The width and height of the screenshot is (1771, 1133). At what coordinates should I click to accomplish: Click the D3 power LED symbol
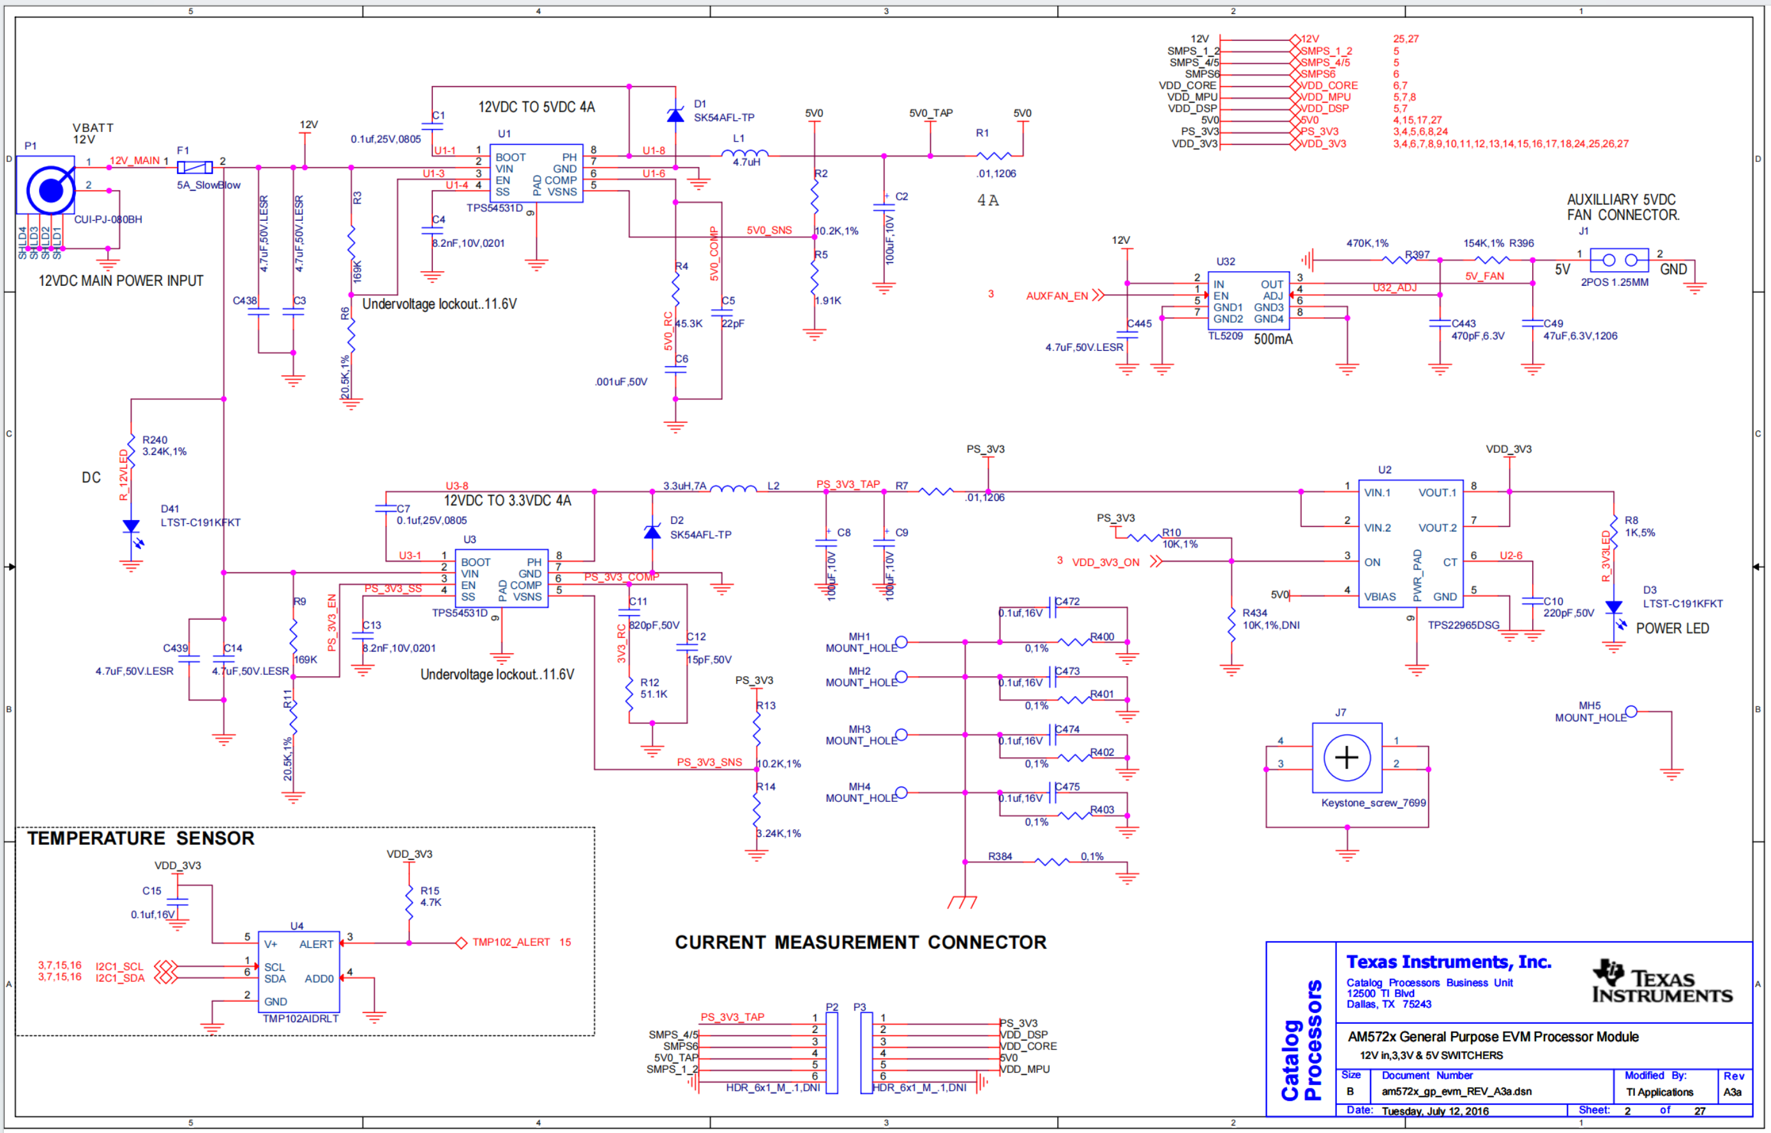click(1613, 608)
